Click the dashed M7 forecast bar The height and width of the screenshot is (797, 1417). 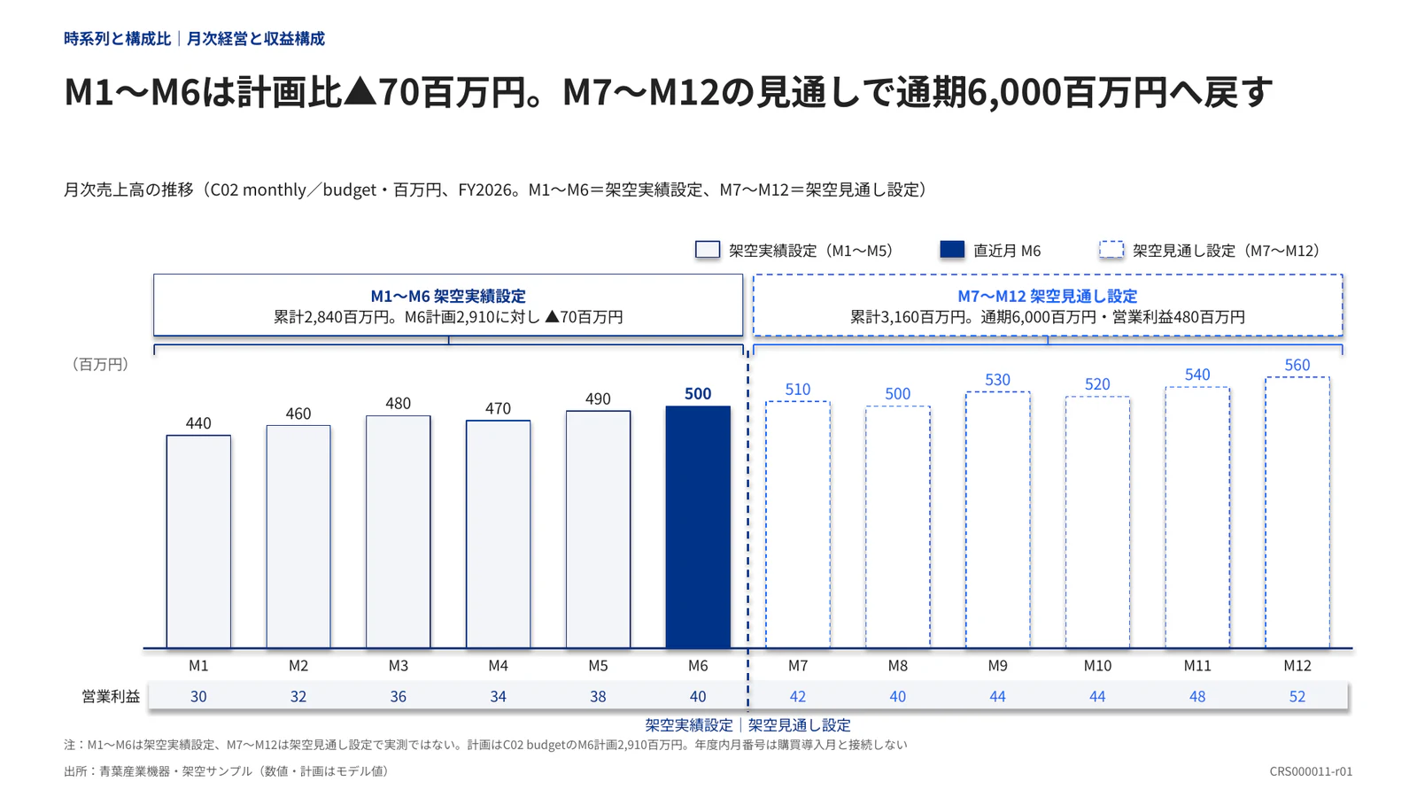[798, 525]
